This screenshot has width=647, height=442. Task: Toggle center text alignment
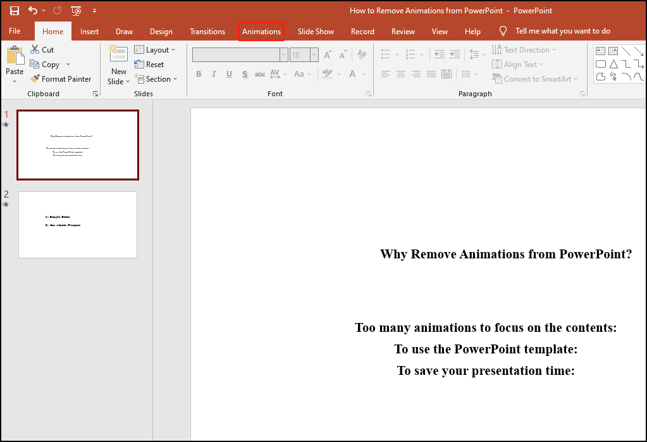coord(400,74)
